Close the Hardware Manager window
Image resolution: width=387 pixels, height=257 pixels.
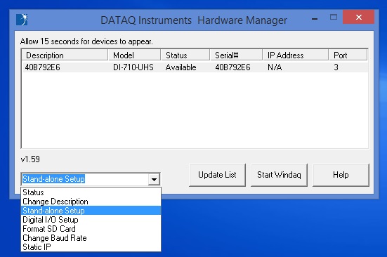(x=358, y=17)
